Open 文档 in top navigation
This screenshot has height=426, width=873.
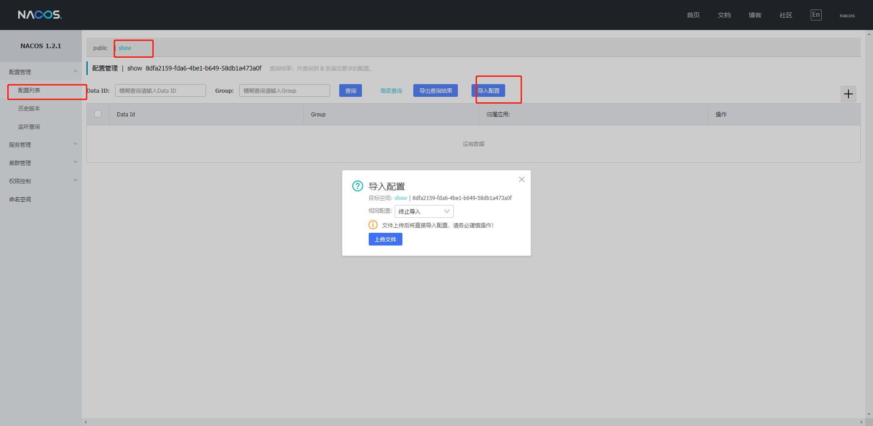click(x=724, y=15)
